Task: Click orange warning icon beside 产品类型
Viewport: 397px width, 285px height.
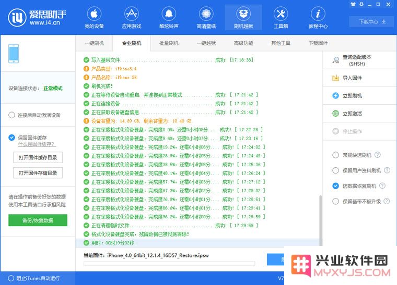Action: point(86,69)
